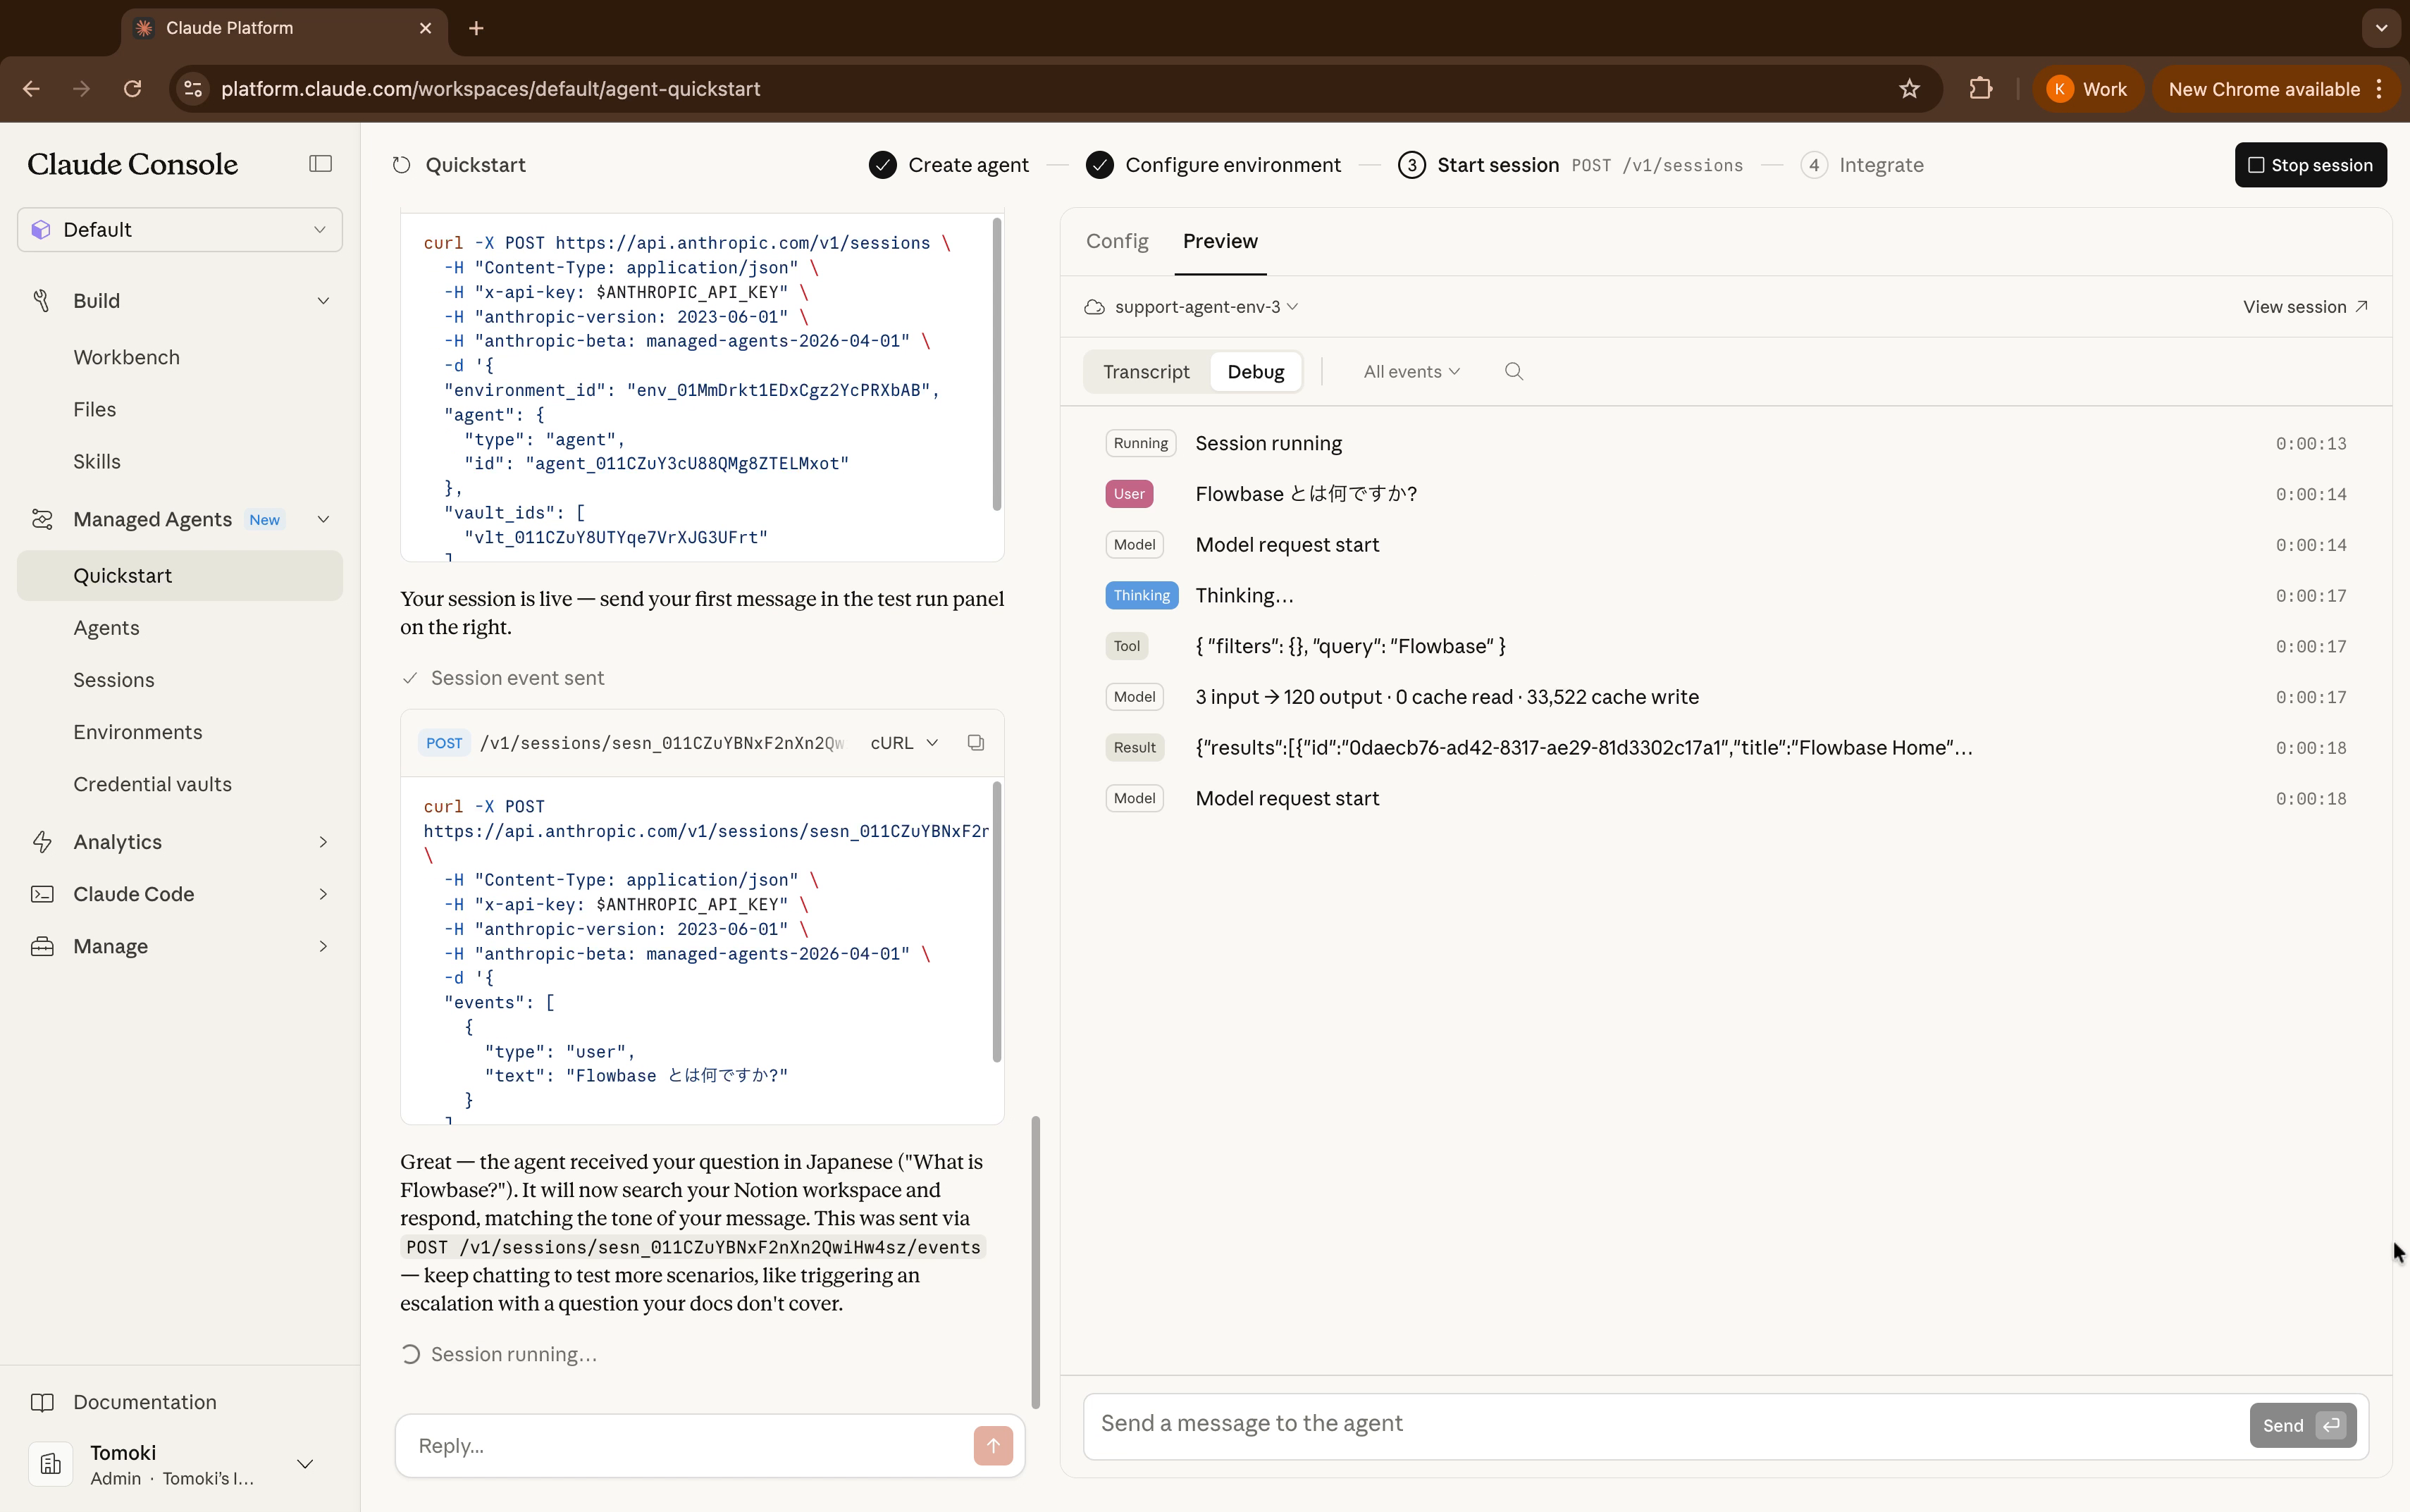2410x1512 pixels.
Task: Click the Managed Agents icon
Action: [41, 519]
